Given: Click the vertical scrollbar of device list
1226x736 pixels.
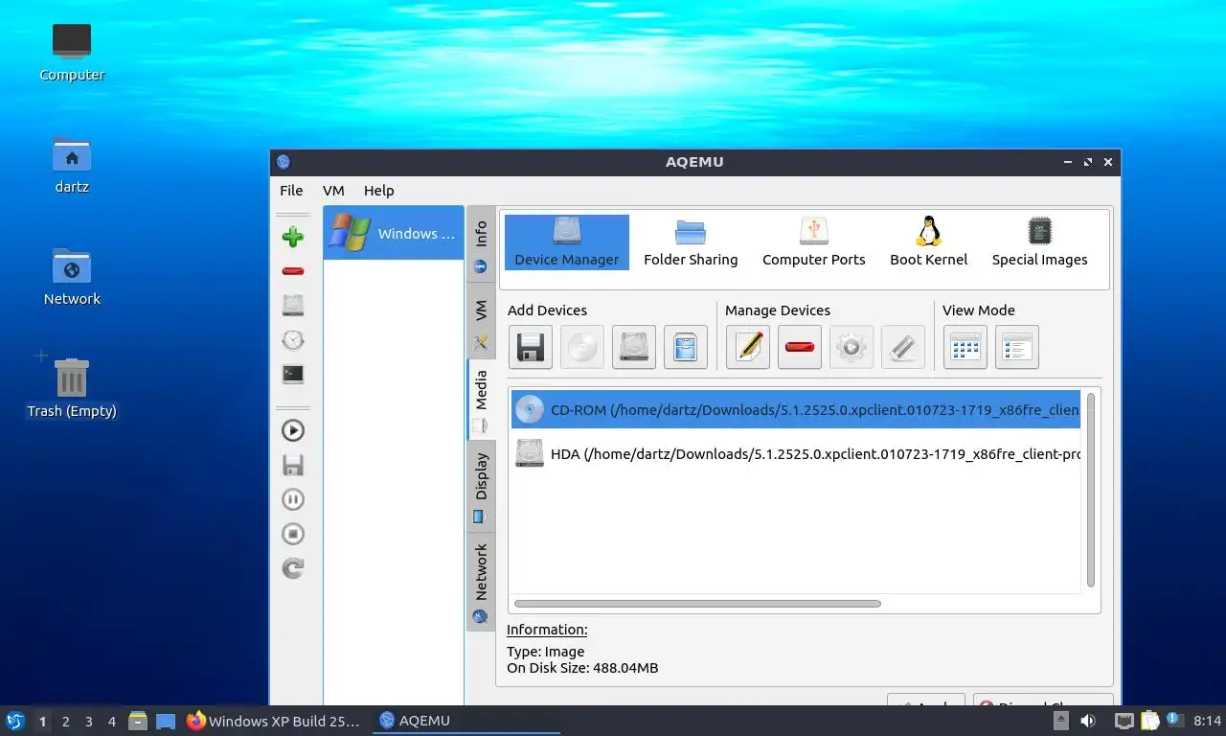Looking at the screenshot, I should tap(1091, 490).
